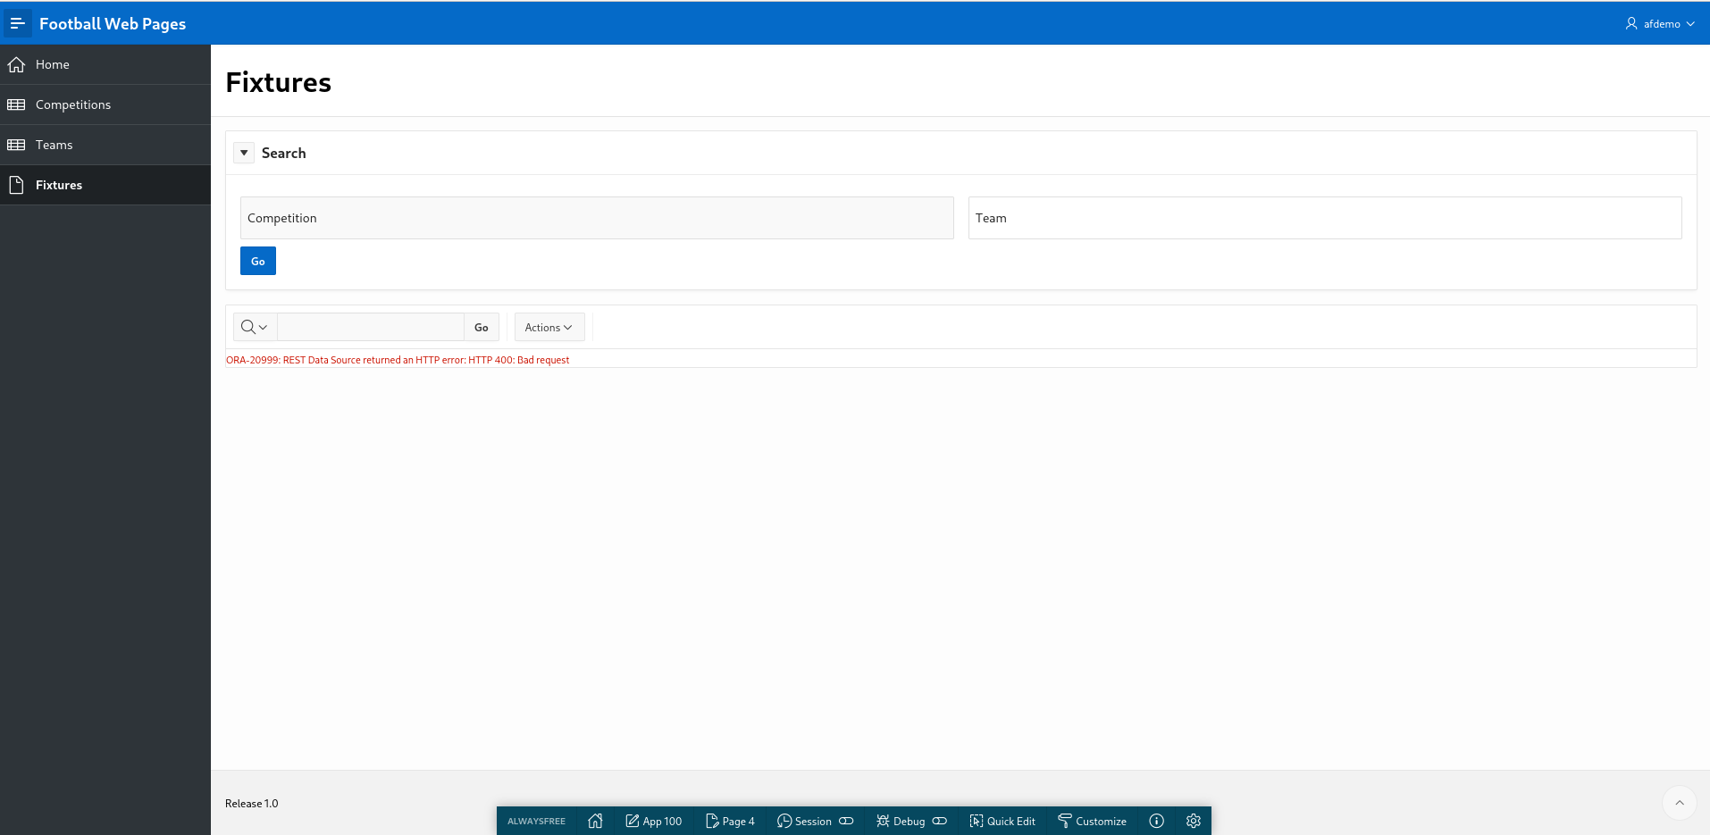Toggle the Session switch in developer toolbar

click(845, 821)
